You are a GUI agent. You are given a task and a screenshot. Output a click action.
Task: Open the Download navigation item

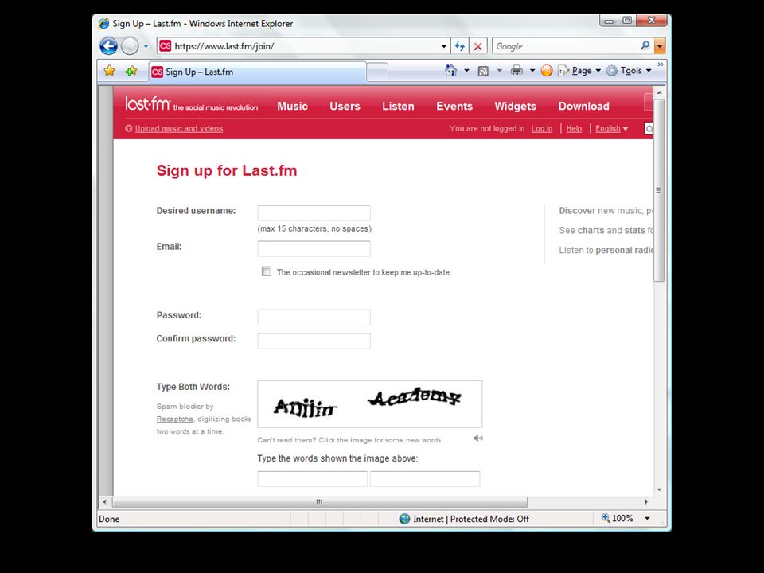[x=583, y=106]
